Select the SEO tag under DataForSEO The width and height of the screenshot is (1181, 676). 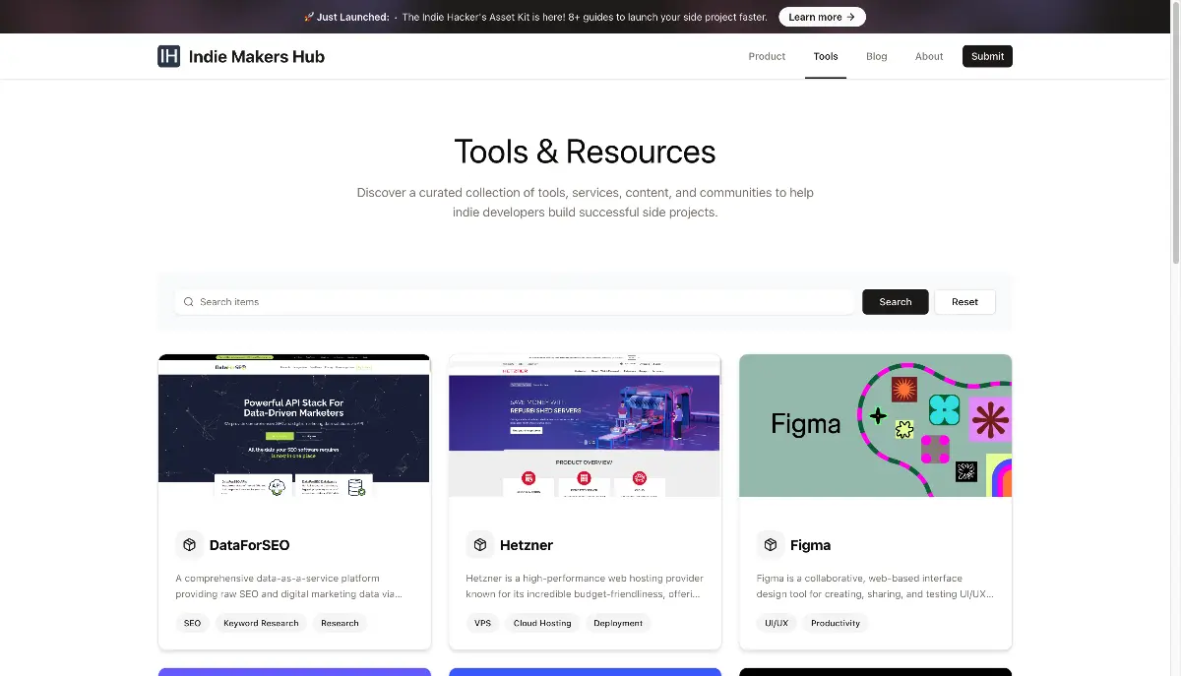(192, 623)
